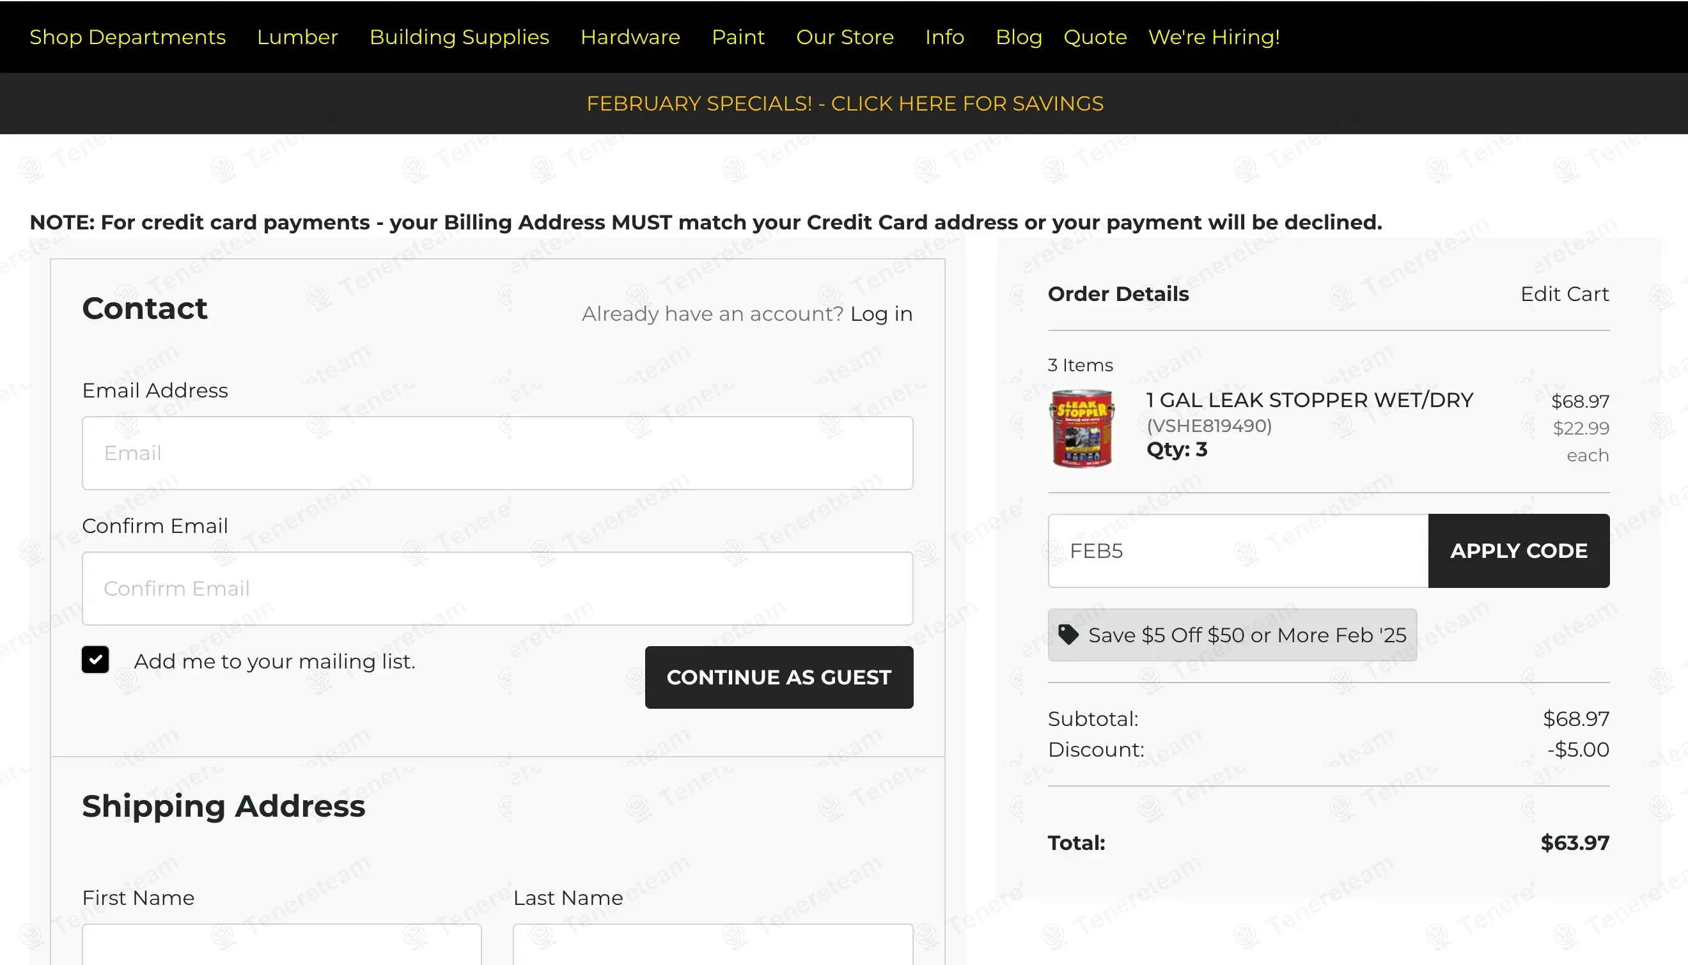Open the Quote page
Image resolution: width=1688 pixels, height=965 pixels.
tap(1095, 37)
